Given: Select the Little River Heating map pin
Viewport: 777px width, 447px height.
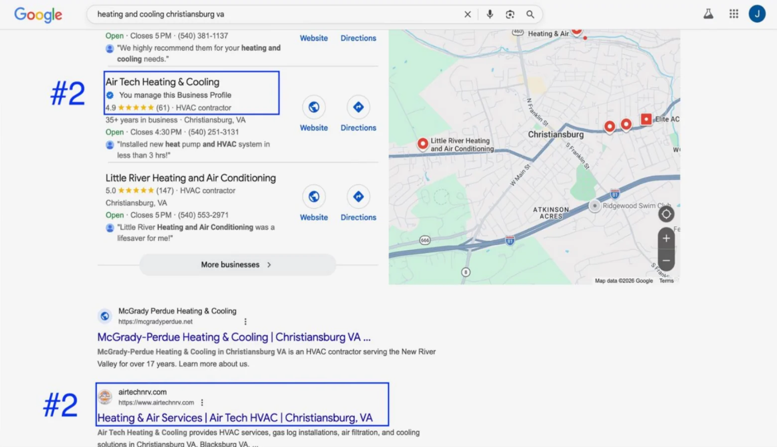Looking at the screenshot, I should coord(422,144).
